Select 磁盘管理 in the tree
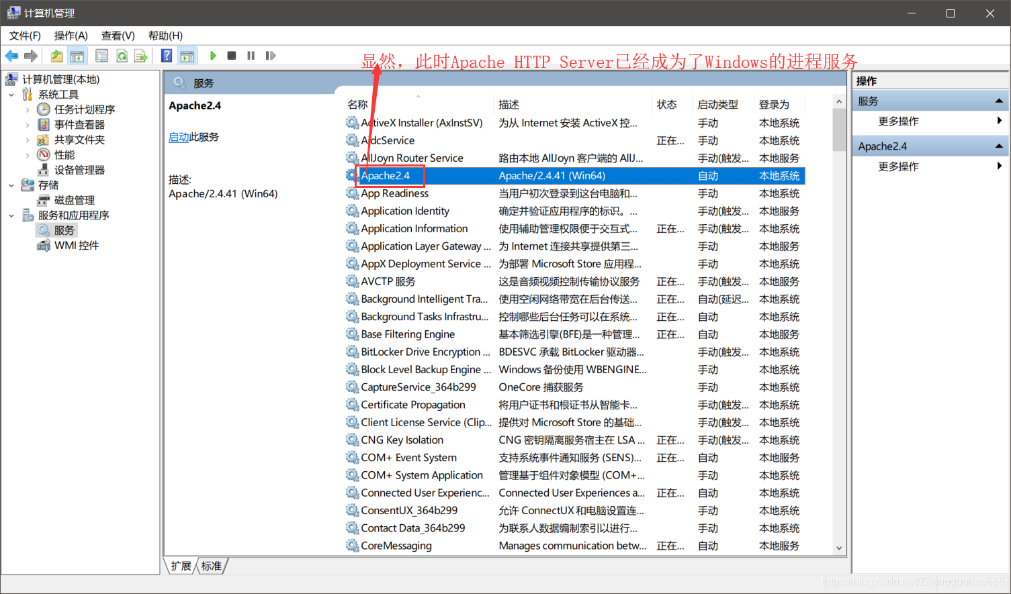 tap(74, 200)
